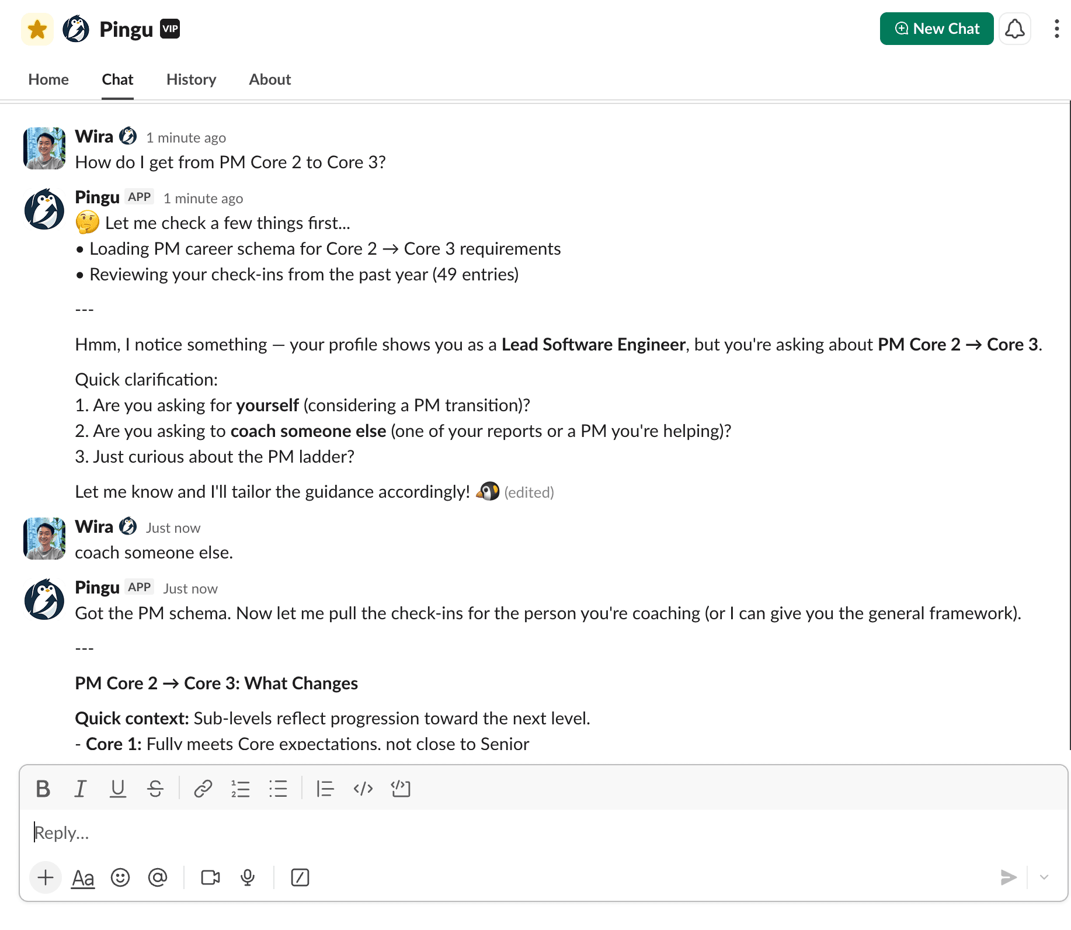This screenshot has width=1071, height=930.
Task: Start a New Chat
Action: [936, 28]
